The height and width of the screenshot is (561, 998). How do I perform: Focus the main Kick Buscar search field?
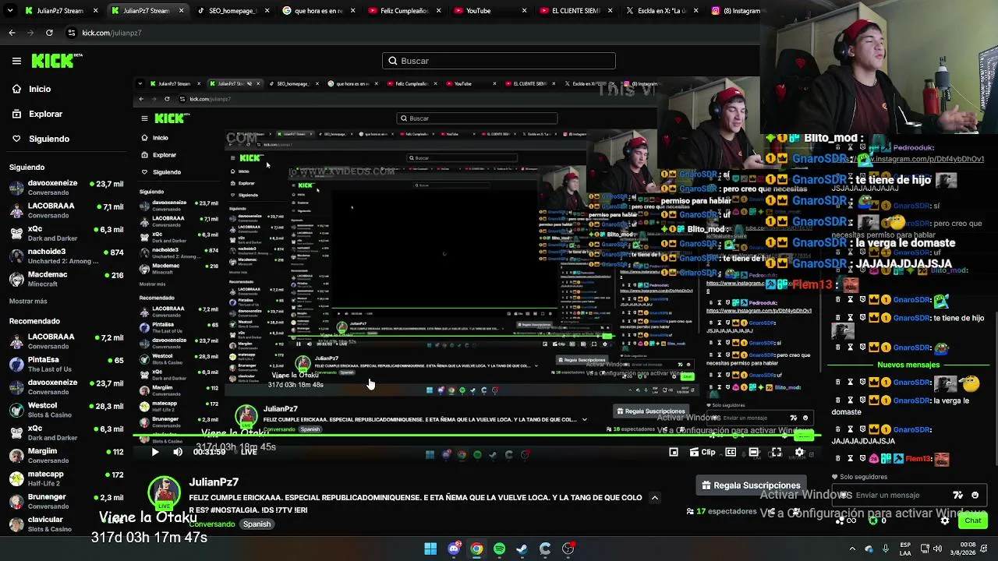click(499, 61)
